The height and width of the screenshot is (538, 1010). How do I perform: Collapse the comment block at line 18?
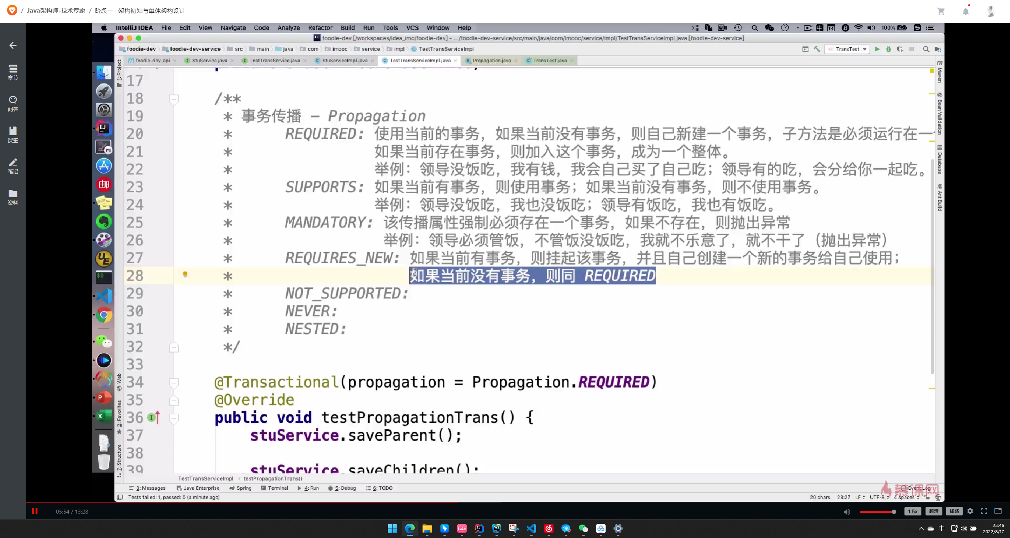174,99
